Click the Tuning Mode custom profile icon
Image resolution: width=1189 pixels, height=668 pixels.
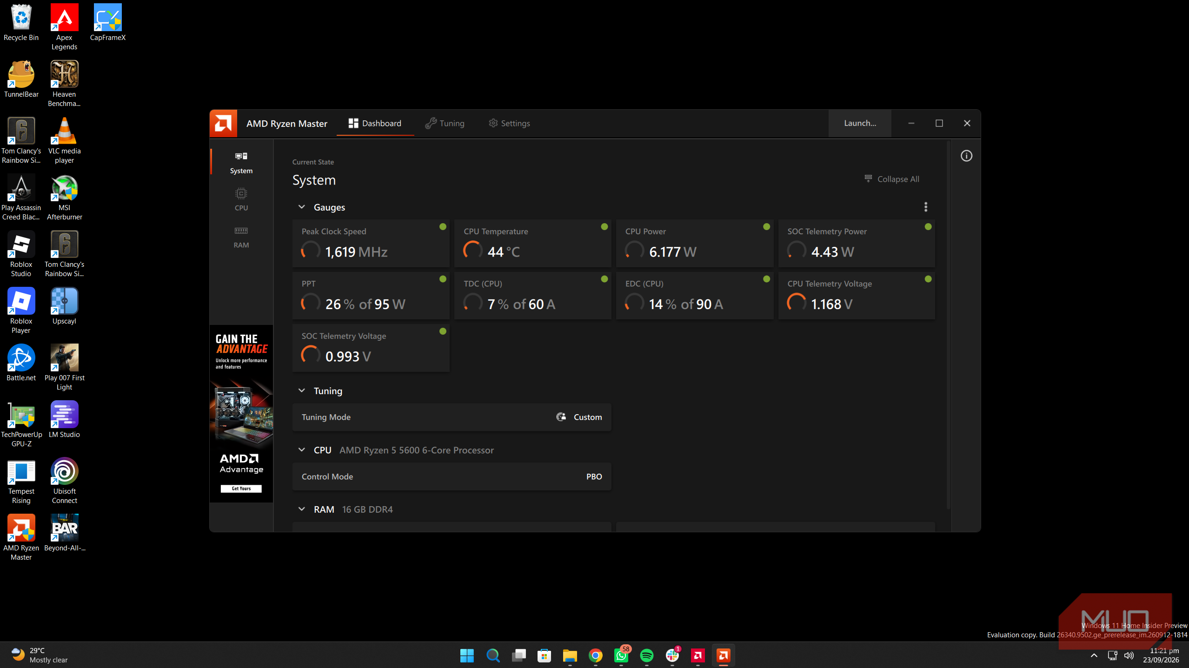click(561, 417)
